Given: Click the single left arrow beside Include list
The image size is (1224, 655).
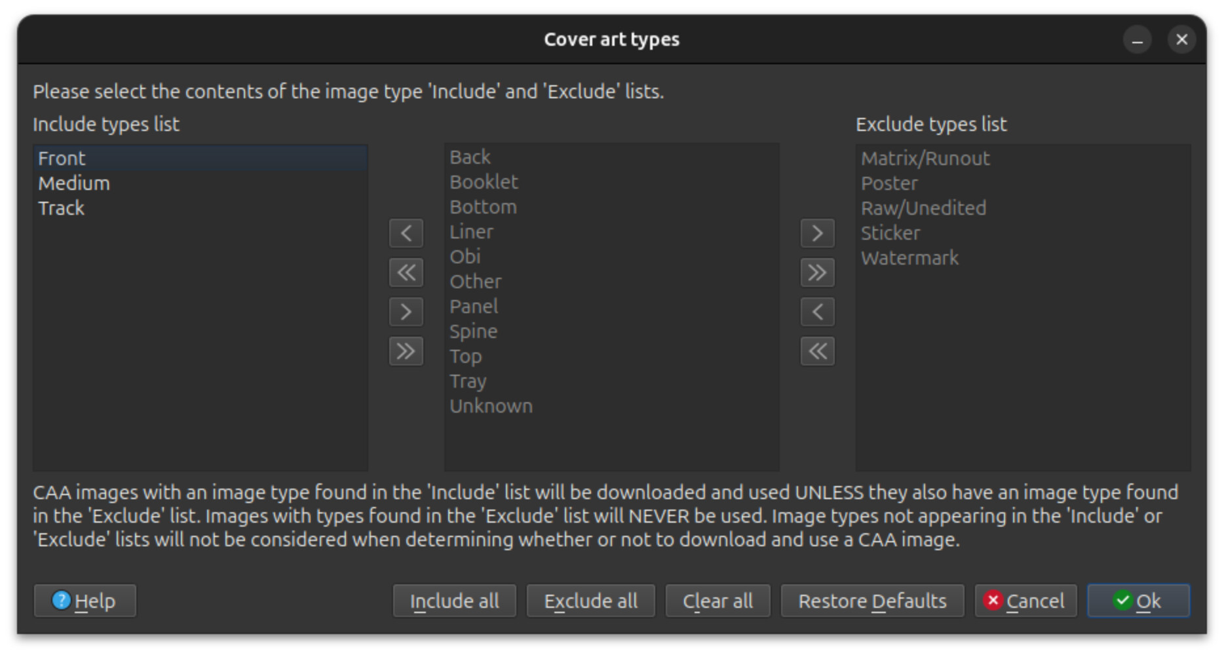Looking at the screenshot, I should coord(406,233).
